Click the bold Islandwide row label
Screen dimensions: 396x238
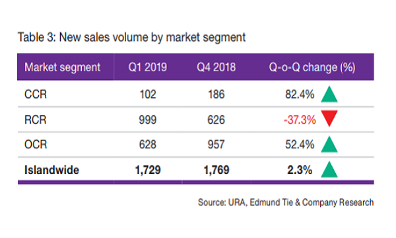pos(51,170)
